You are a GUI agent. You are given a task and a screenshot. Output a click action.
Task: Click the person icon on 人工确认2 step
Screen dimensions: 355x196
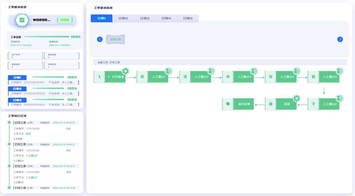(211, 71)
